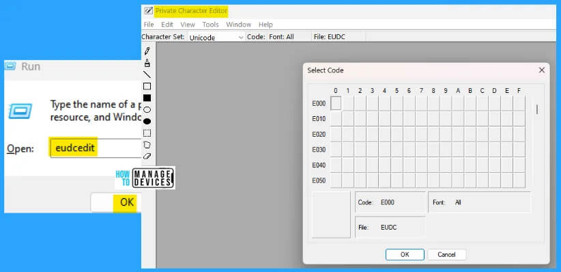The height and width of the screenshot is (272, 561).
Task: Open the Edit menu
Action: pos(167,25)
